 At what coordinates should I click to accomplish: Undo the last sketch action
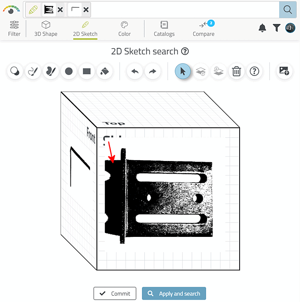pos(135,72)
